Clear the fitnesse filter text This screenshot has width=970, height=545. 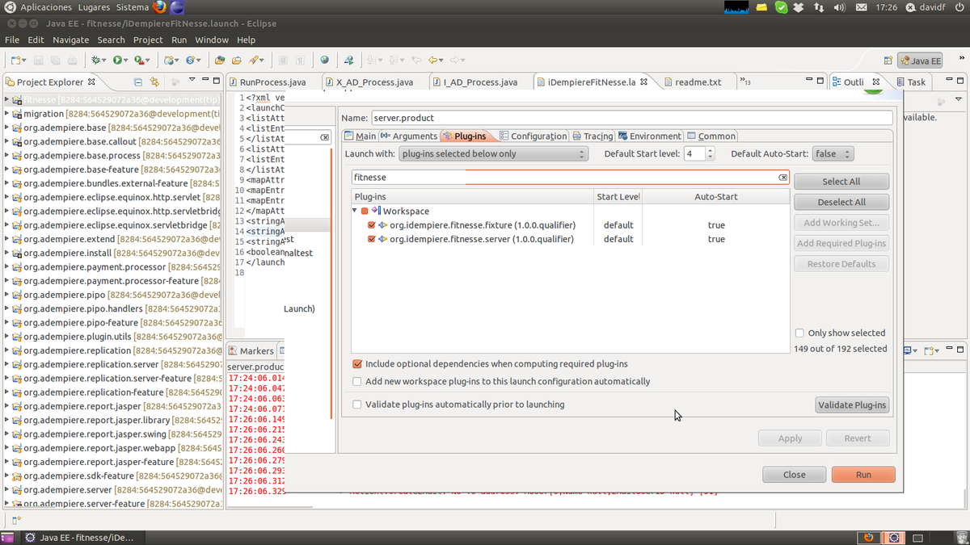(x=782, y=177)
